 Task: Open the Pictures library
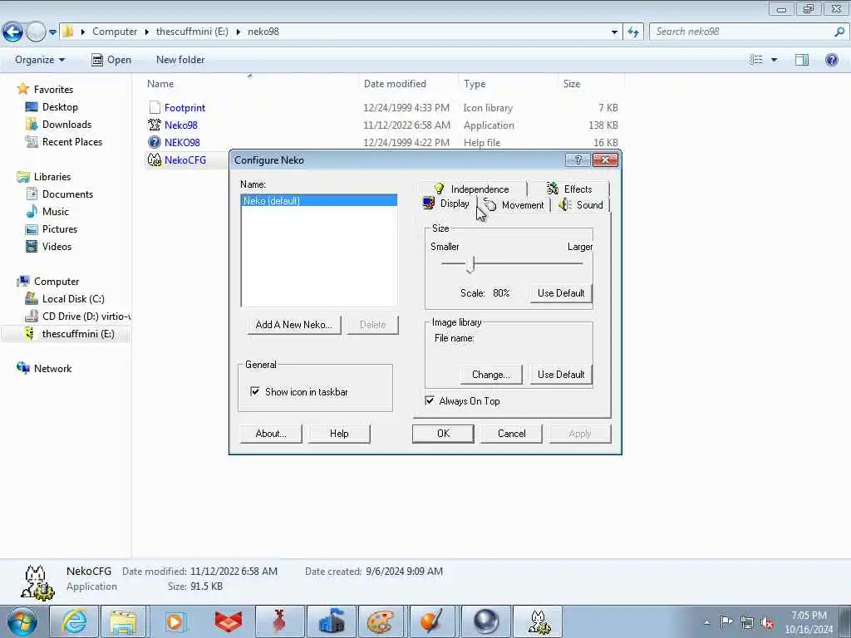point(59,229)
